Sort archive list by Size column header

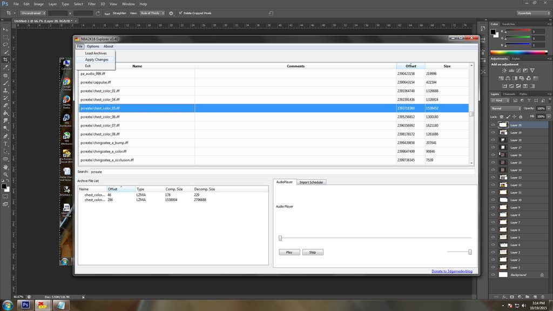(x=447, y=66)
